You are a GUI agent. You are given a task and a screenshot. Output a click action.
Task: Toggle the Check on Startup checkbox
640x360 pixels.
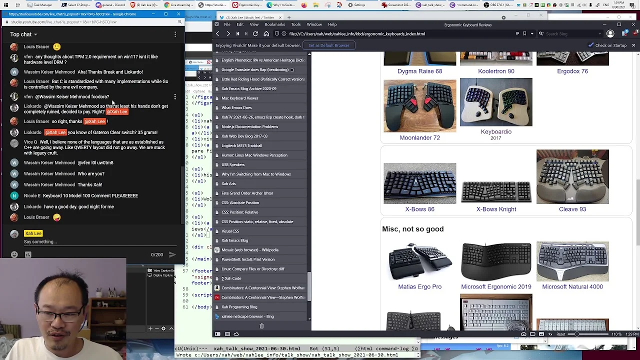(591, 45)
